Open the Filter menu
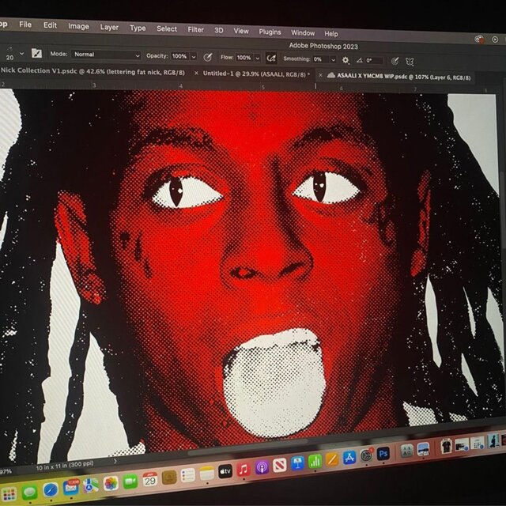Image resolution: width=506 pixels, height=506 pixels. (195, 30)
